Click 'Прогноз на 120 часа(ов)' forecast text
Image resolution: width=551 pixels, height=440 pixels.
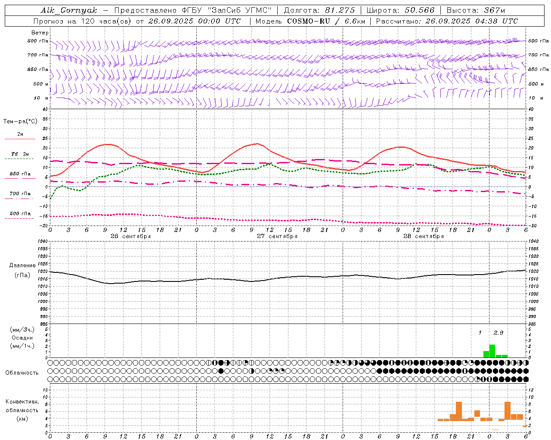83,21
